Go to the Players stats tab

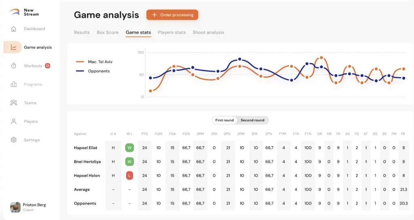pos(171,32)
